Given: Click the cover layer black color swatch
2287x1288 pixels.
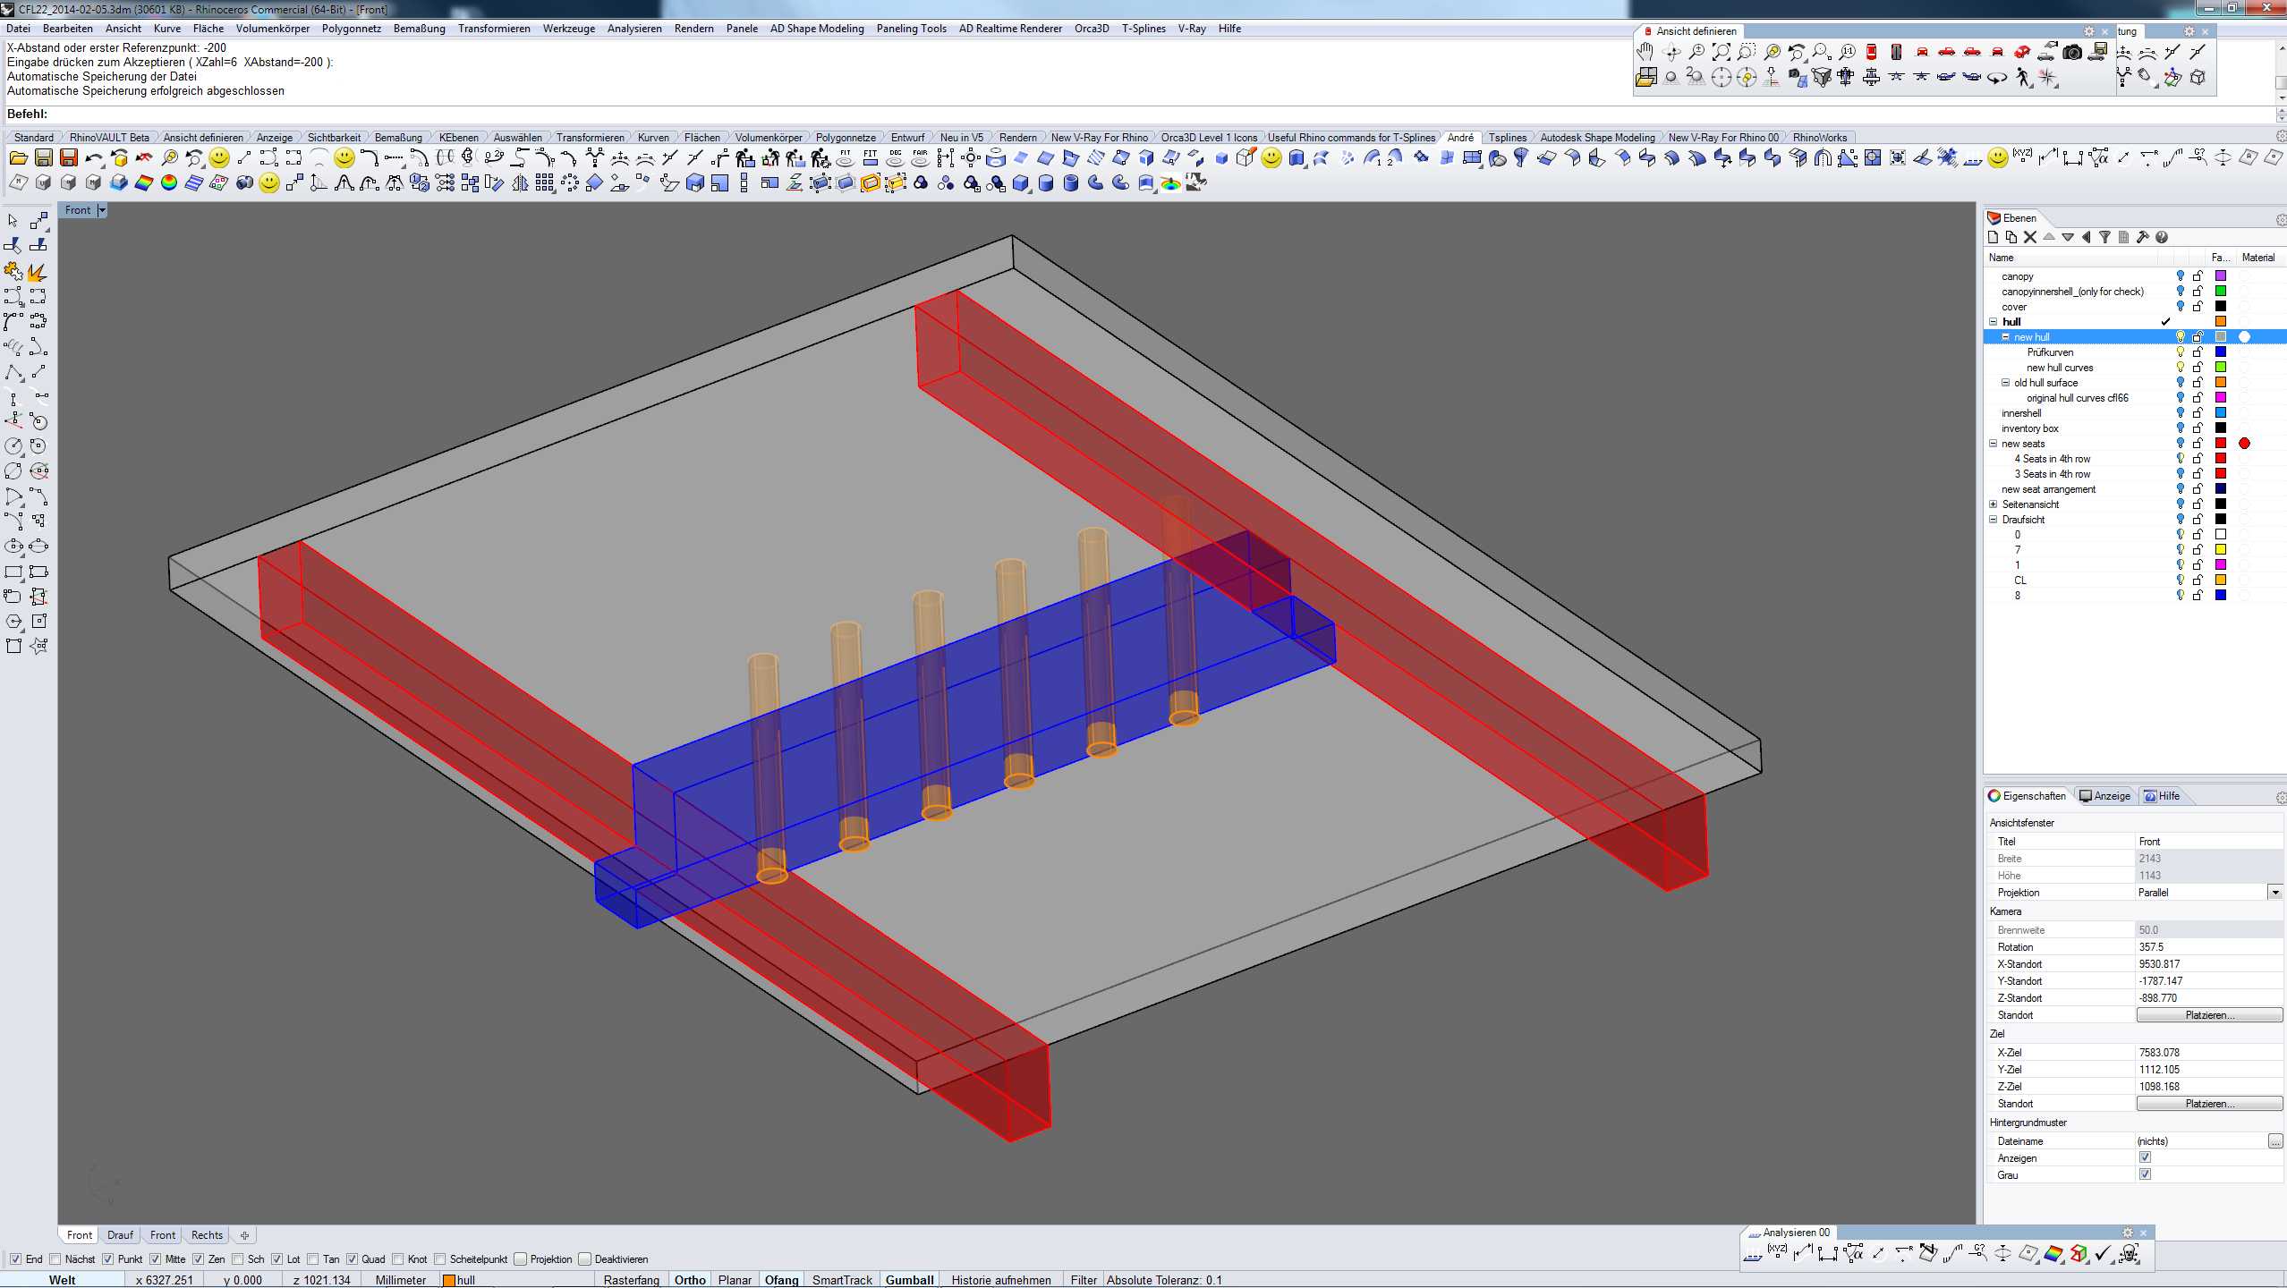Looking at the screenshot, I should pos(2220,307).
